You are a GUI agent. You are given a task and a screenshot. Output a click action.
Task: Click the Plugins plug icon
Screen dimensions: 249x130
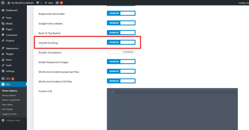coord(3,54)
